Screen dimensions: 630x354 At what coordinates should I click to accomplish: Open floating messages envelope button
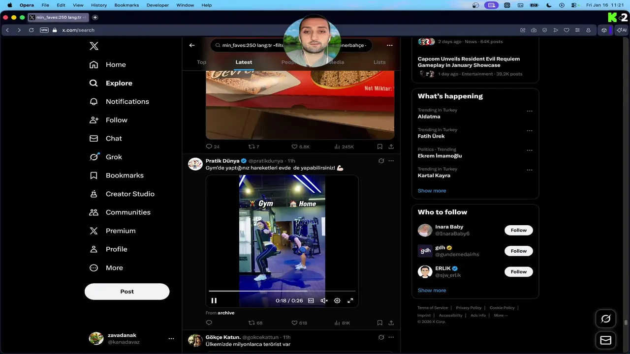[606, 340]
